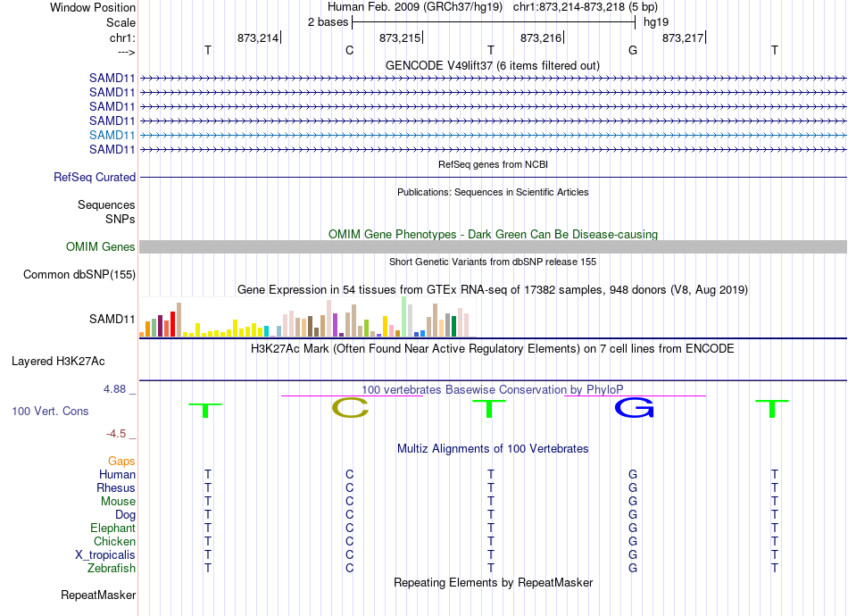Image resolution: width=848 pixels, height=616 pixels.
Task: Click the purple GTEx tissue bar
Action: (x=336, y=325)
